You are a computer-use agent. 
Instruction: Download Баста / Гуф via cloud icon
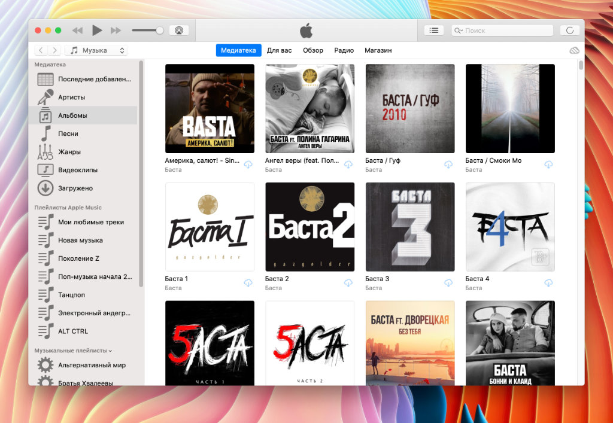coord(448,165)
